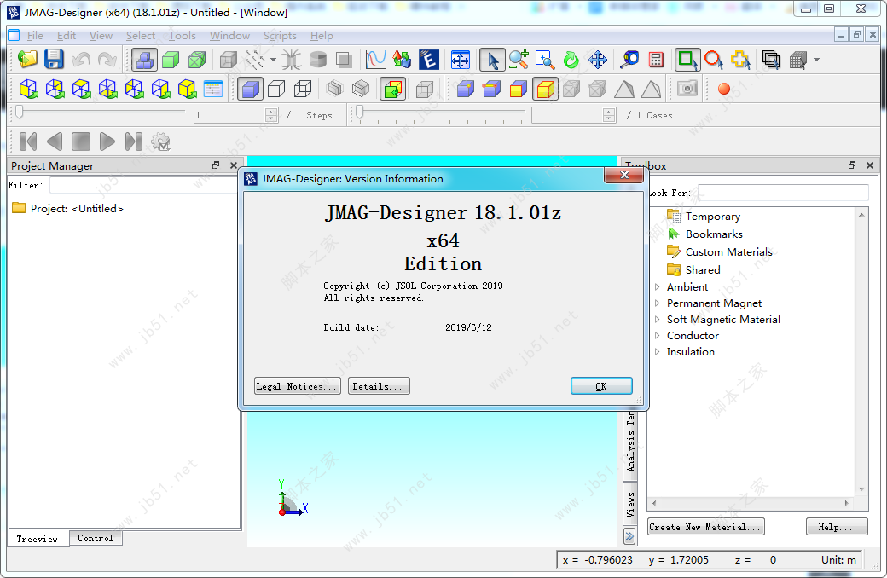This screenshot has width=887, height=578.
Task: Click the tape measure icon
Action: (629, 60)
